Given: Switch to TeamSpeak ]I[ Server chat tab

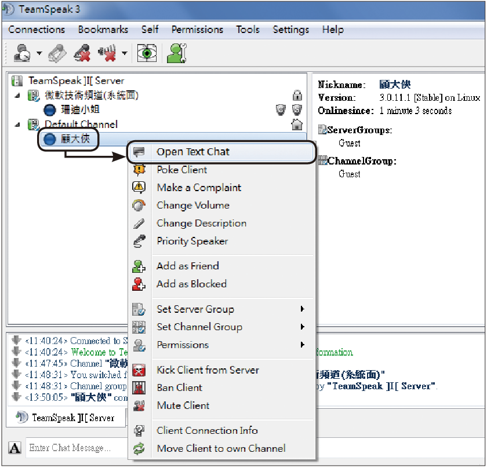Looking at the screenshot, I should click(66, 418).
